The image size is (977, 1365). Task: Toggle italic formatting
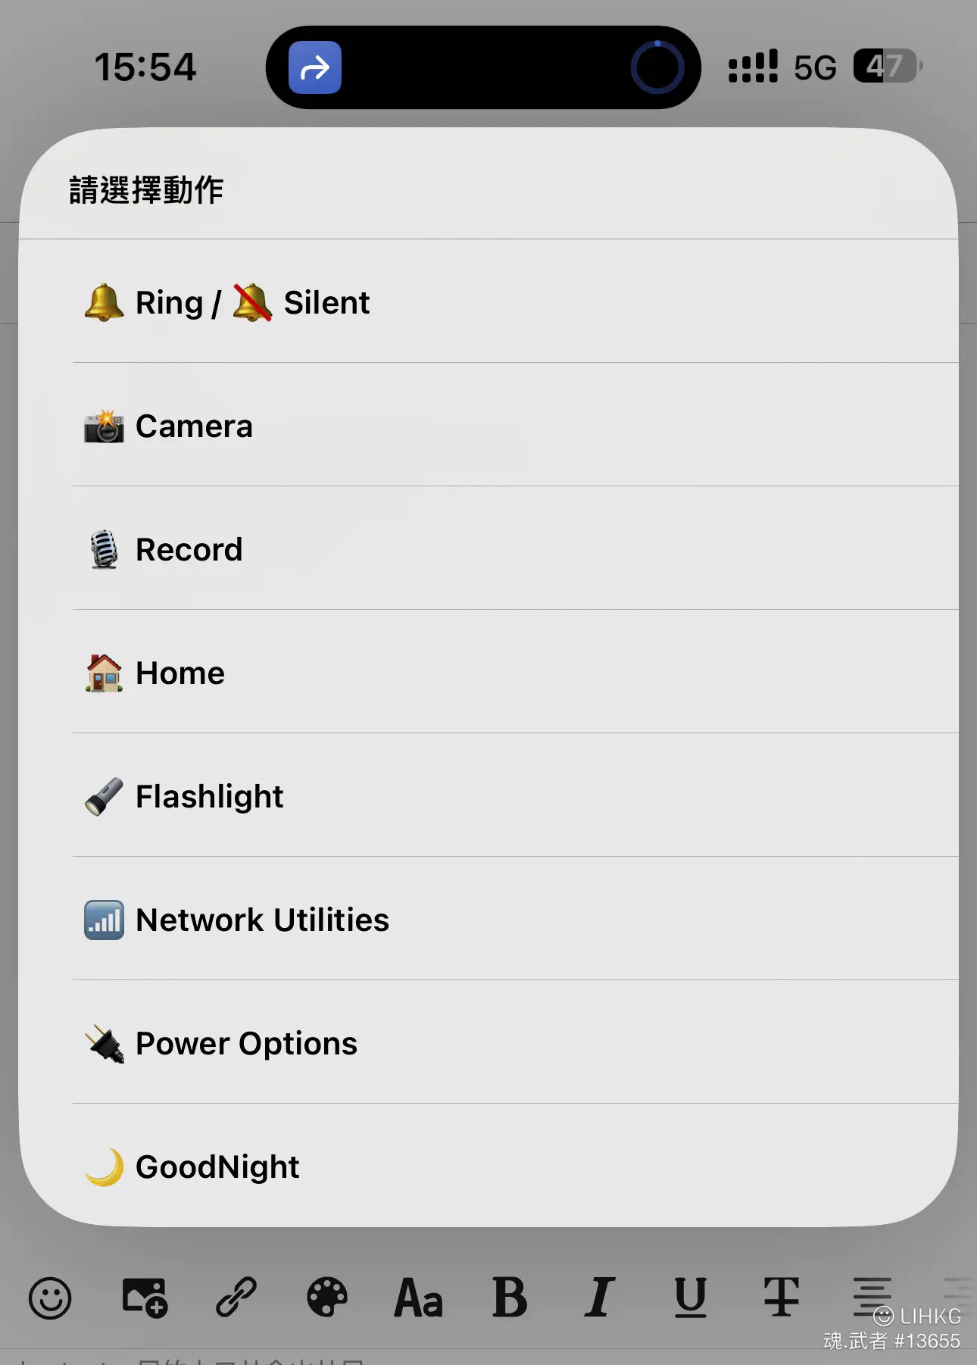(x=599, y=1298)
